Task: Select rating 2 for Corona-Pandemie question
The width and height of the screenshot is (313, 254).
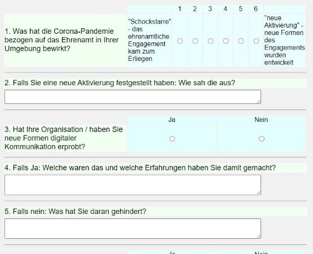Action: click(195, 41)
